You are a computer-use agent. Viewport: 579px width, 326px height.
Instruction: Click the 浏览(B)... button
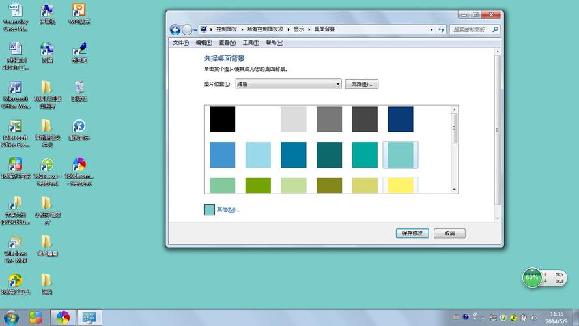coord(361,84)
